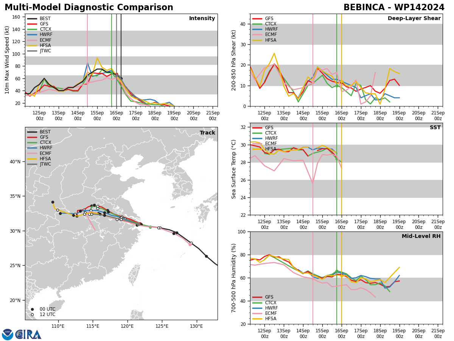Click the 15Sep 00z tick on Intensity axis
Viewport: 454px width, 341px height.
[x=97, y=116]
